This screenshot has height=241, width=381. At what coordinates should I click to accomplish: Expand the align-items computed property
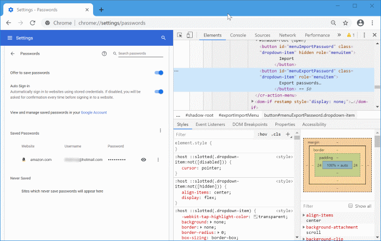coord(303,215)
